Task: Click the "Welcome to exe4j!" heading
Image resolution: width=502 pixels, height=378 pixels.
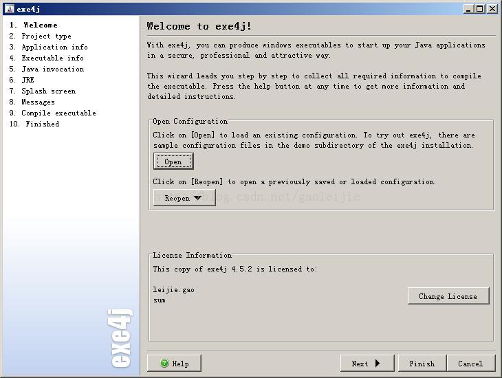Action: tap(199, 26)
